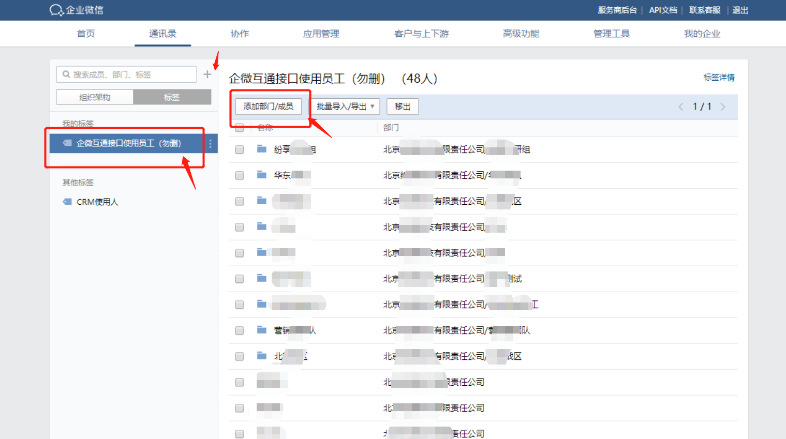
Task: Click the 部门 column header
Action: pyautogui.click(x=391, y=127)
